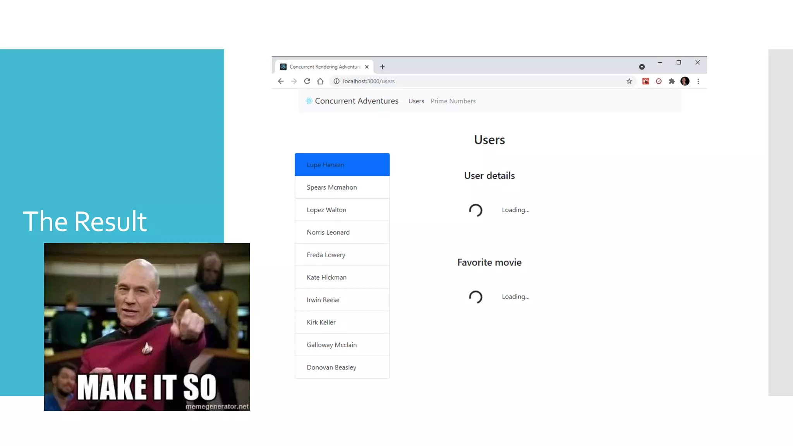Go to home page icon
Image resolution: width=793 pixels, height=446 pixels.
pos(320,81)
